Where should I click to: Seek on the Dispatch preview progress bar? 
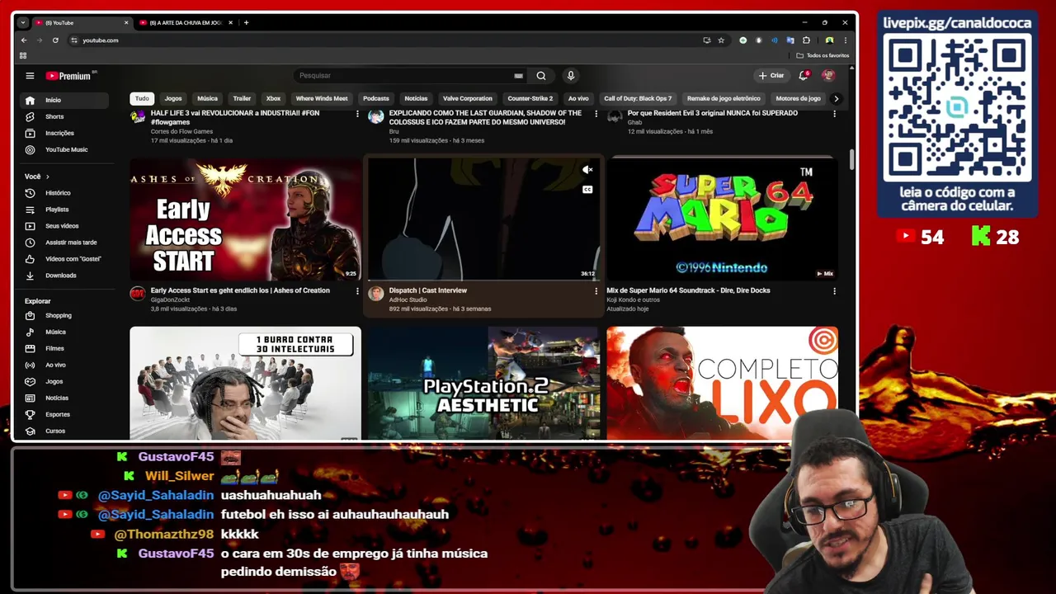(483, 280)
